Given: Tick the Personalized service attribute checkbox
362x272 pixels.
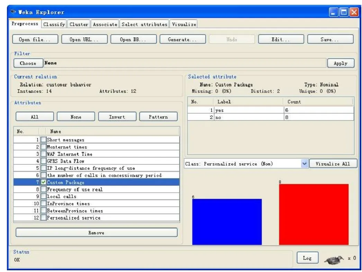Looking at the screenshot, I should 44,218.
